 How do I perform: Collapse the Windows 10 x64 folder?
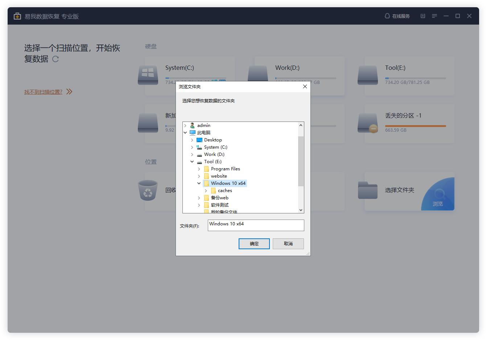click(x=199, y=183)
